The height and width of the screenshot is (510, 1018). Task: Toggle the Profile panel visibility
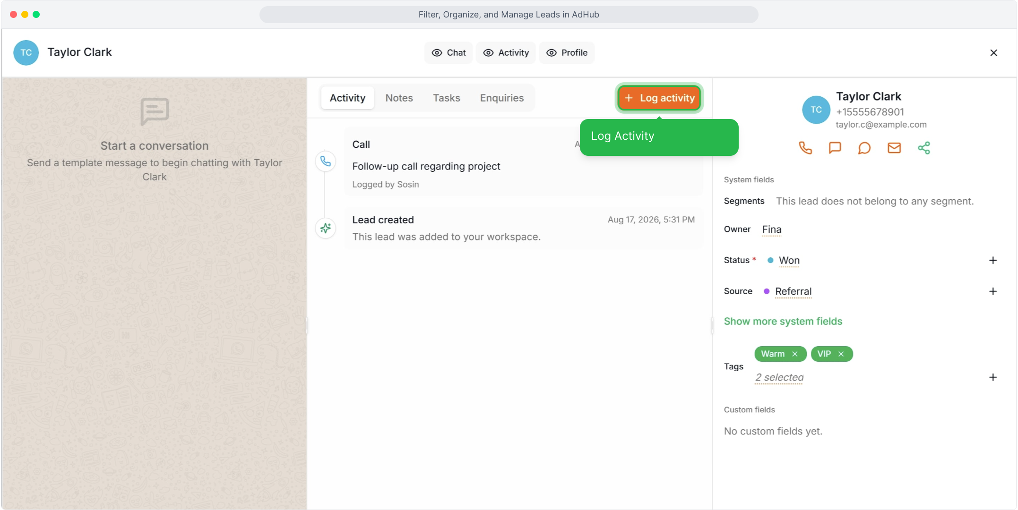point(567,53)
